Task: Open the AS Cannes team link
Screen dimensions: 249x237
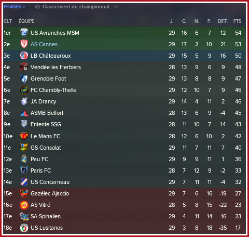Action: (44, 44)
